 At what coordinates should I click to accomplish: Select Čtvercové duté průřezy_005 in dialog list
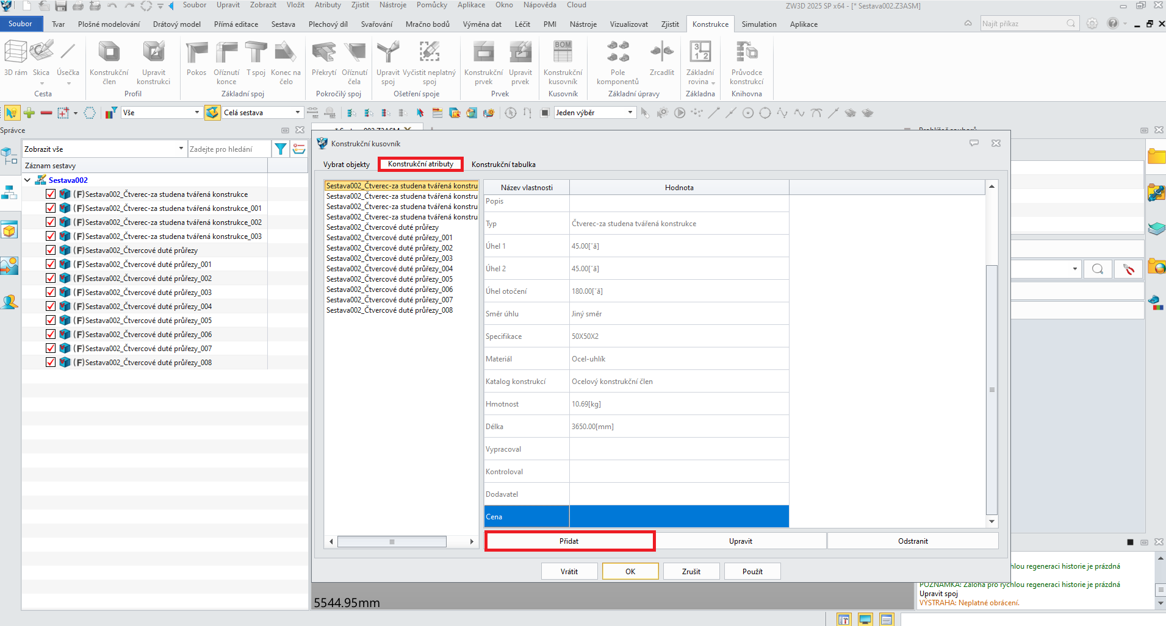[389, 279]
